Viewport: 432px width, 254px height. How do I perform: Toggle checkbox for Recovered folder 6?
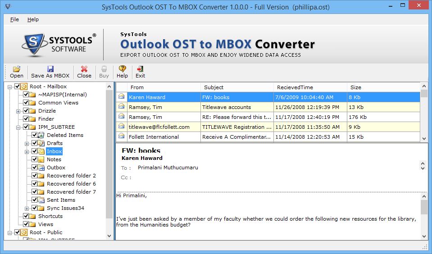pos(34,184)
